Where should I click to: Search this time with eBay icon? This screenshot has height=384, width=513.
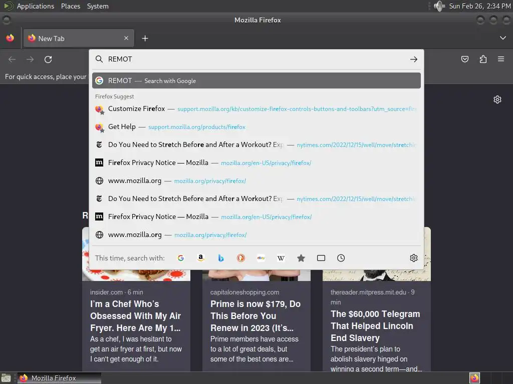click(261, 258)
